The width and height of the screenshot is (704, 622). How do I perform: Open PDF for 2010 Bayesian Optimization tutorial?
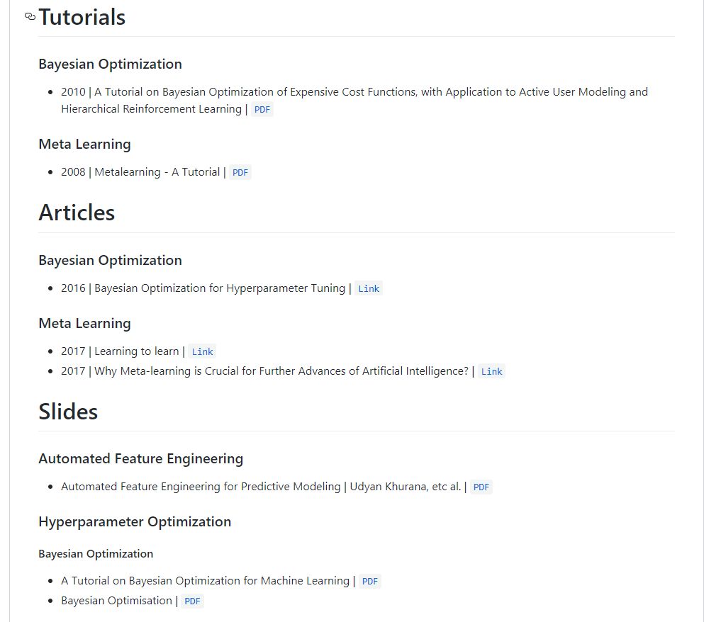tap(262, 110)
